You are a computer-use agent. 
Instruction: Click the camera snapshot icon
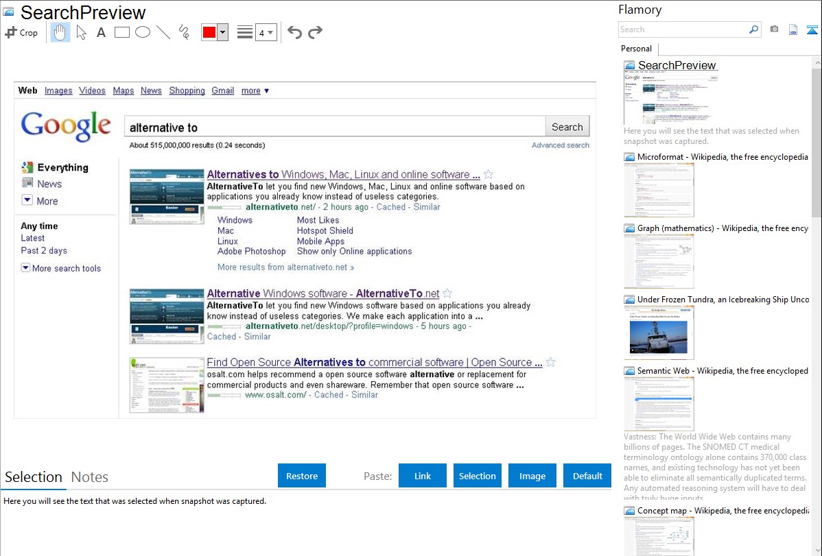[774, 29]
